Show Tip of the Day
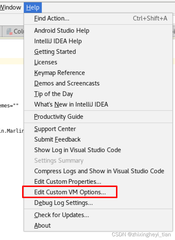 [x=98, y=94]
